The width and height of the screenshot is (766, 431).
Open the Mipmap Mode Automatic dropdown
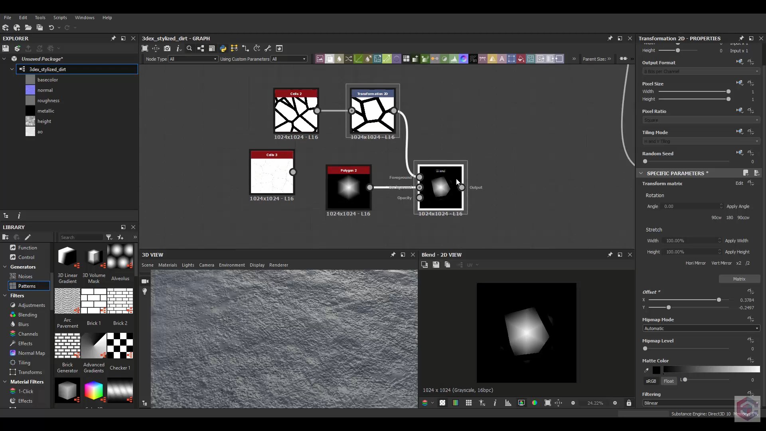pyautogui.click(x=701, y=328)
